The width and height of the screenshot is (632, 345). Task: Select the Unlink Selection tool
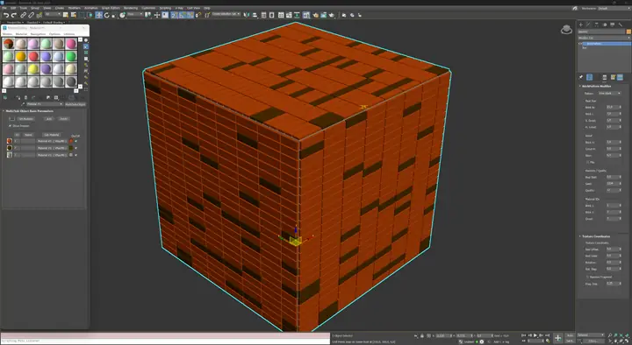coord(31,15)
